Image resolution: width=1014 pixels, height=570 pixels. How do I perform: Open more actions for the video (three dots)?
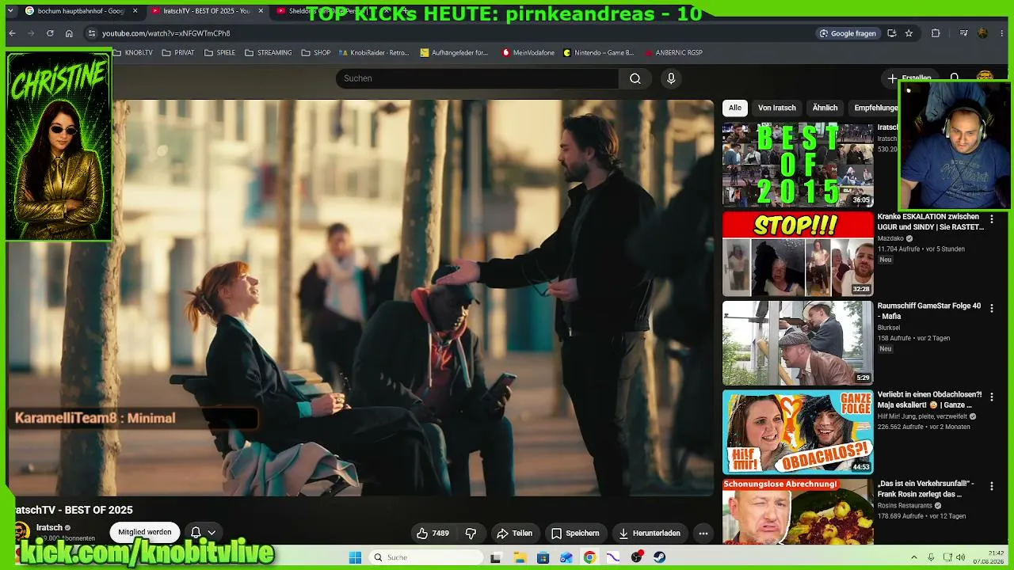(703, 534)
